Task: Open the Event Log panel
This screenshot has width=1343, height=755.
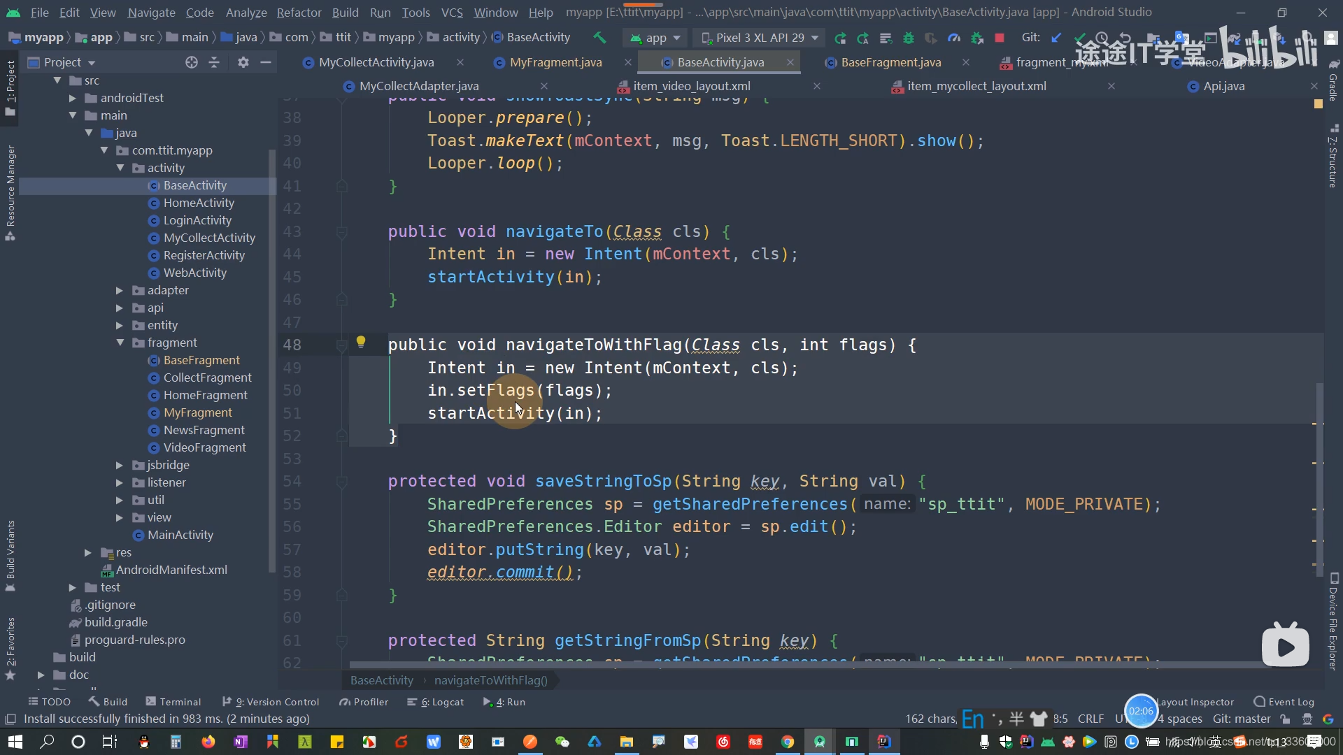Action: 1284,702
